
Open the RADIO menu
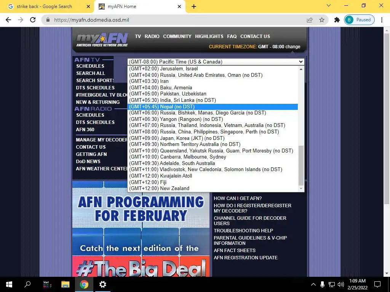click(x=152, y=36)
